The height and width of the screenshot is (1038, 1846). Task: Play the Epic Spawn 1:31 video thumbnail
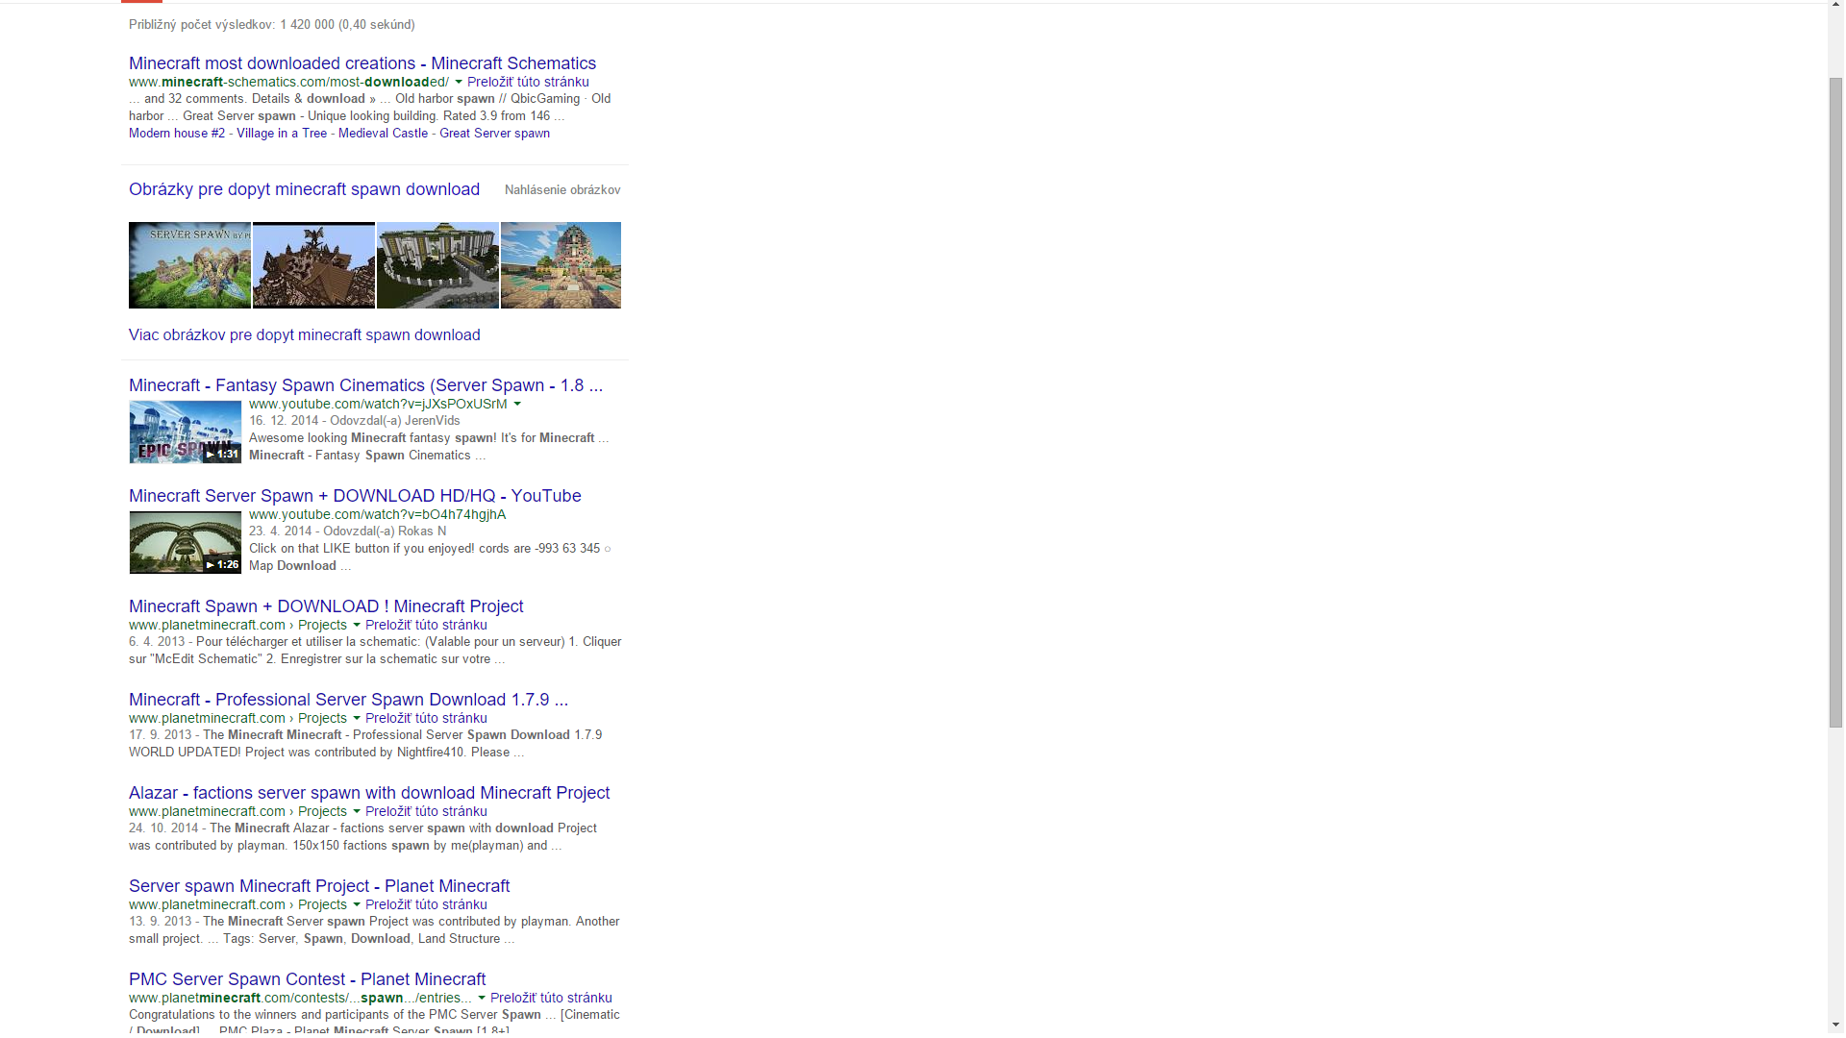point(186,432)
